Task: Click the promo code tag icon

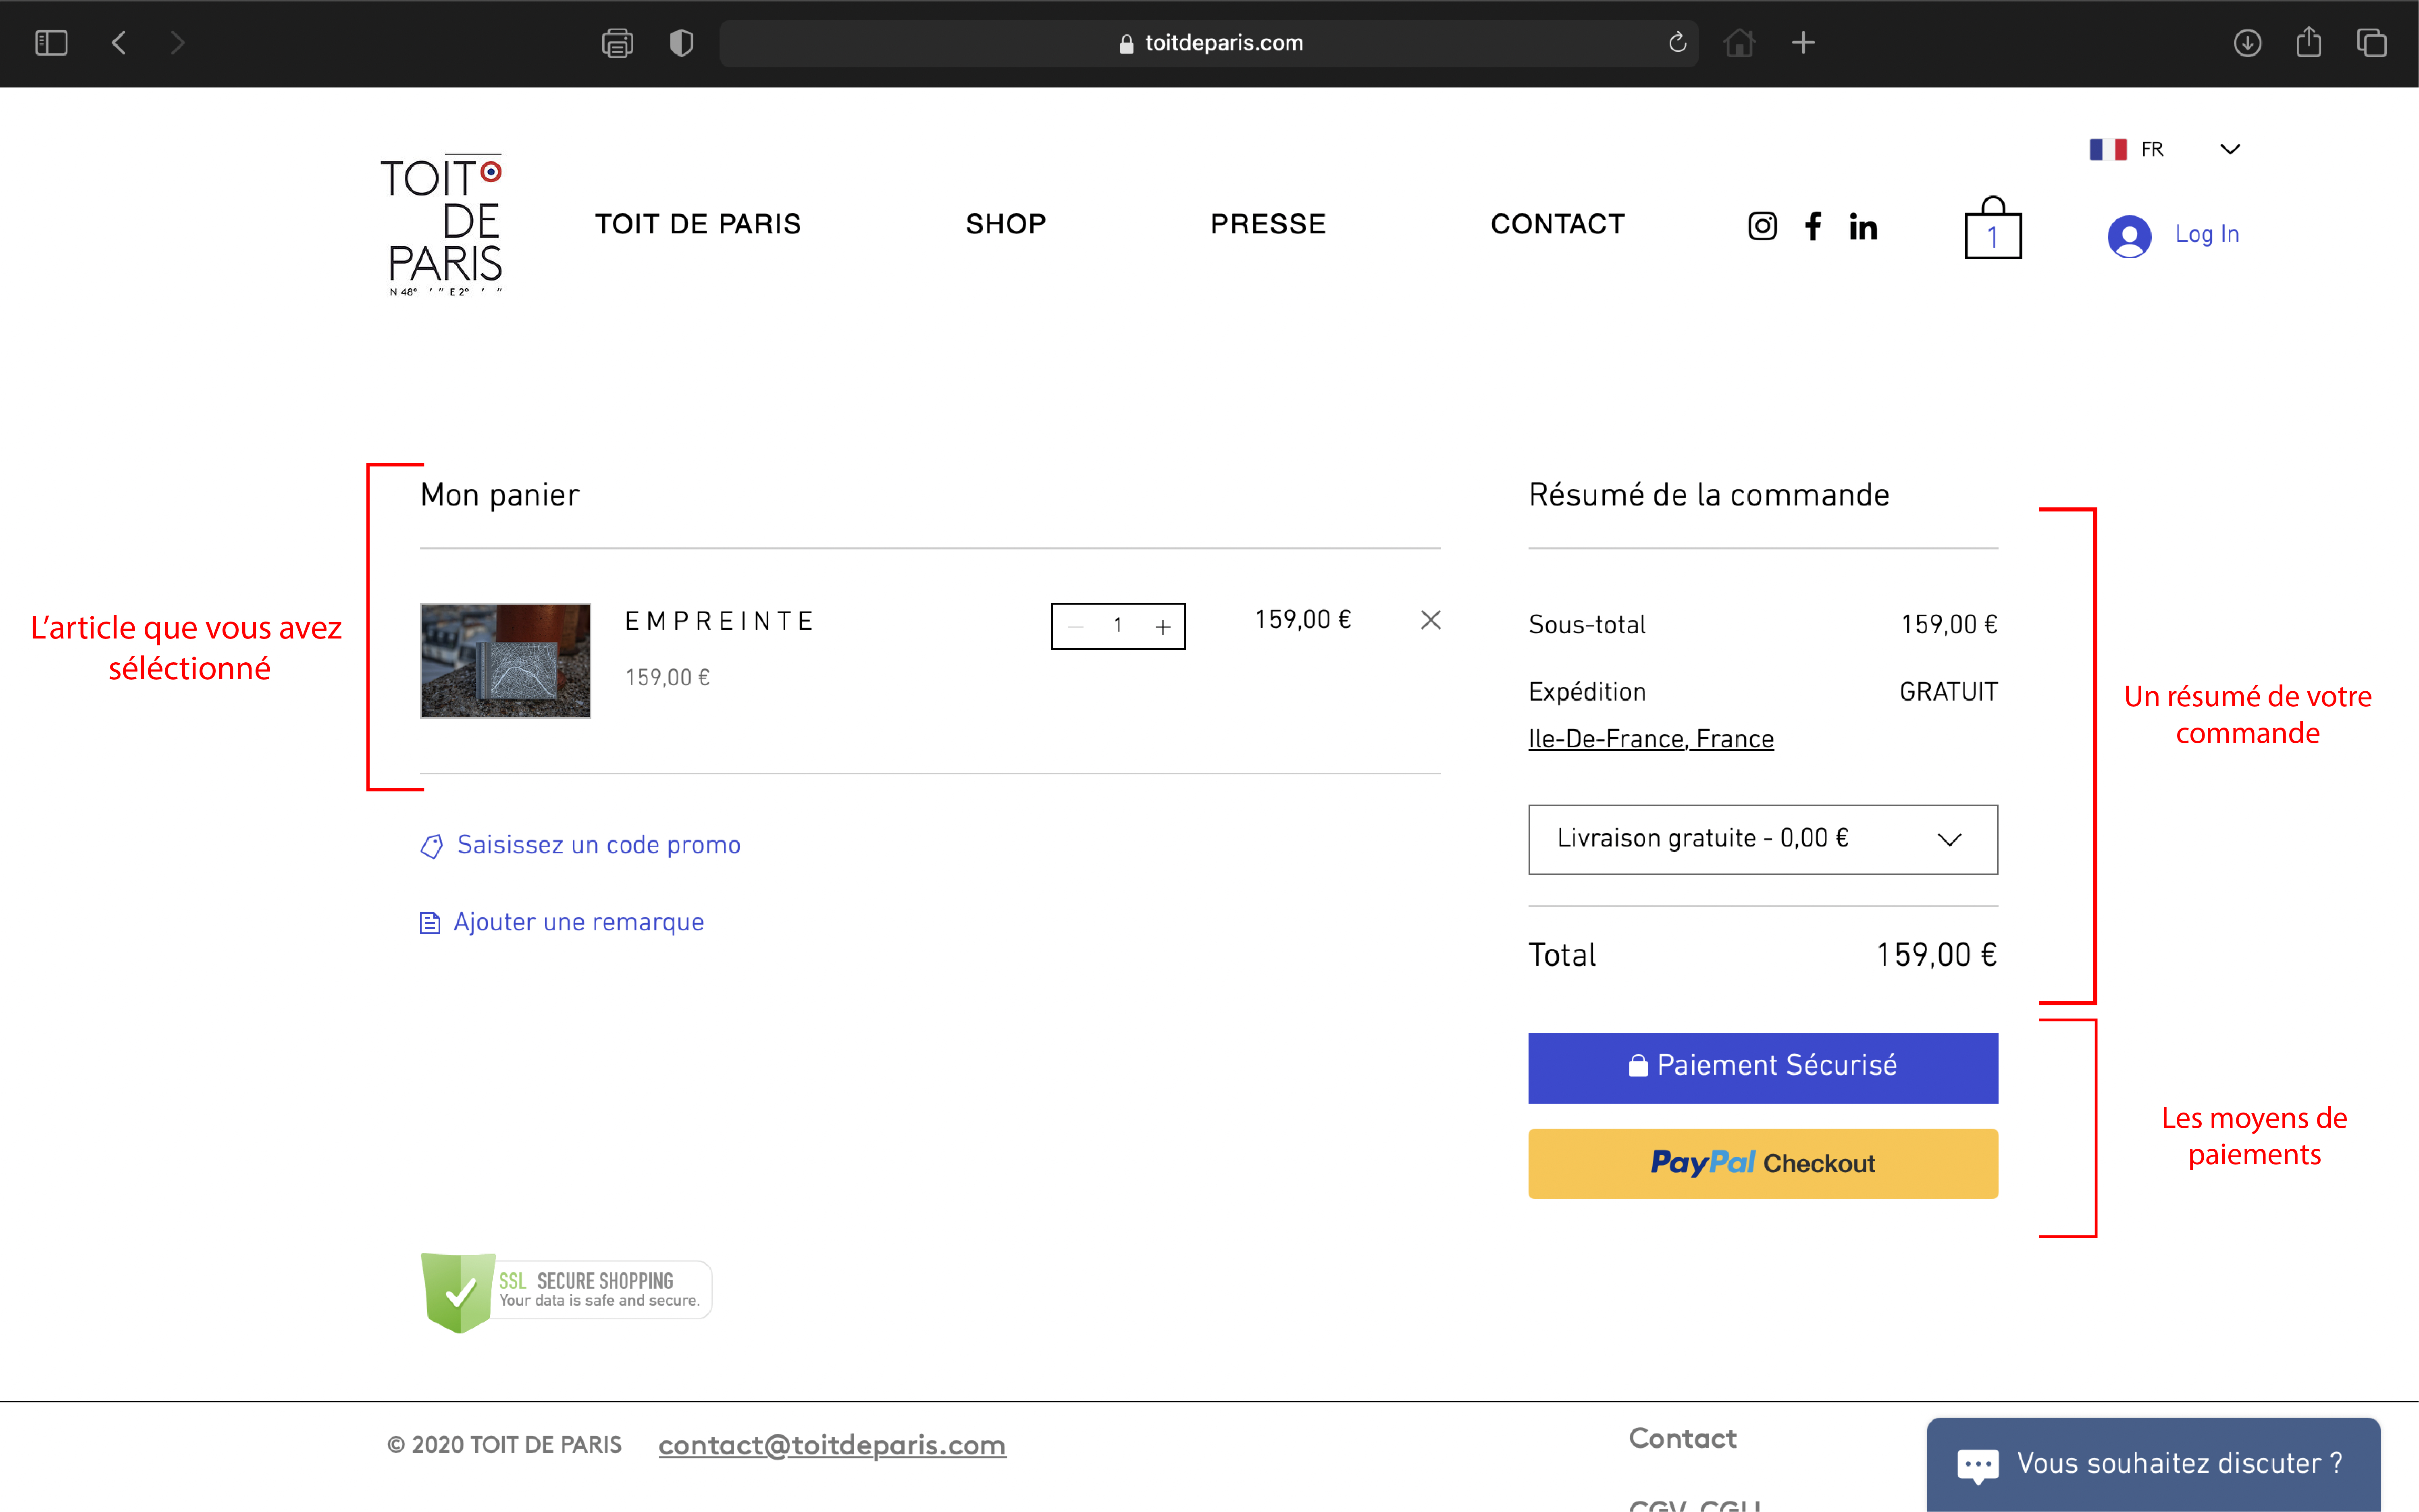Action: (x=431, y=847)
